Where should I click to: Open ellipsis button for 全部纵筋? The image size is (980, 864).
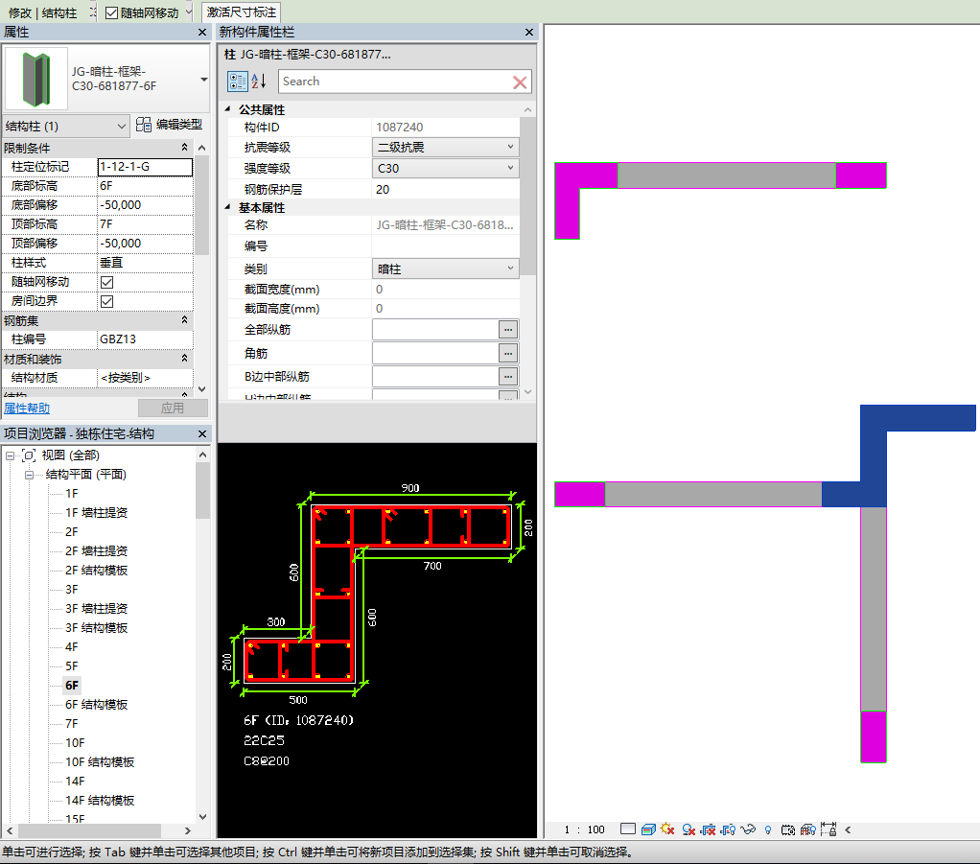tap(508, 330)
